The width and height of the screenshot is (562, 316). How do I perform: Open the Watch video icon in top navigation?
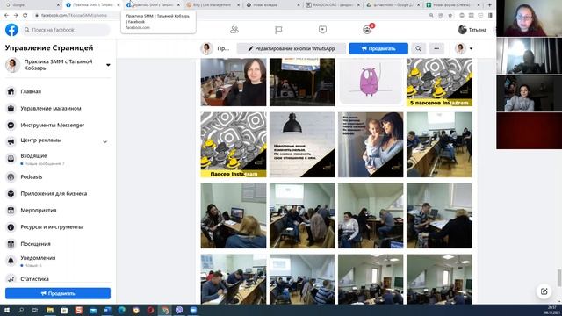pyautogui.click(x=322, y=30)
